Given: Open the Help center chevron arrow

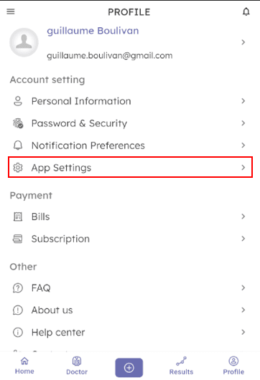Looking at the screenshot, I should point(243,332).
